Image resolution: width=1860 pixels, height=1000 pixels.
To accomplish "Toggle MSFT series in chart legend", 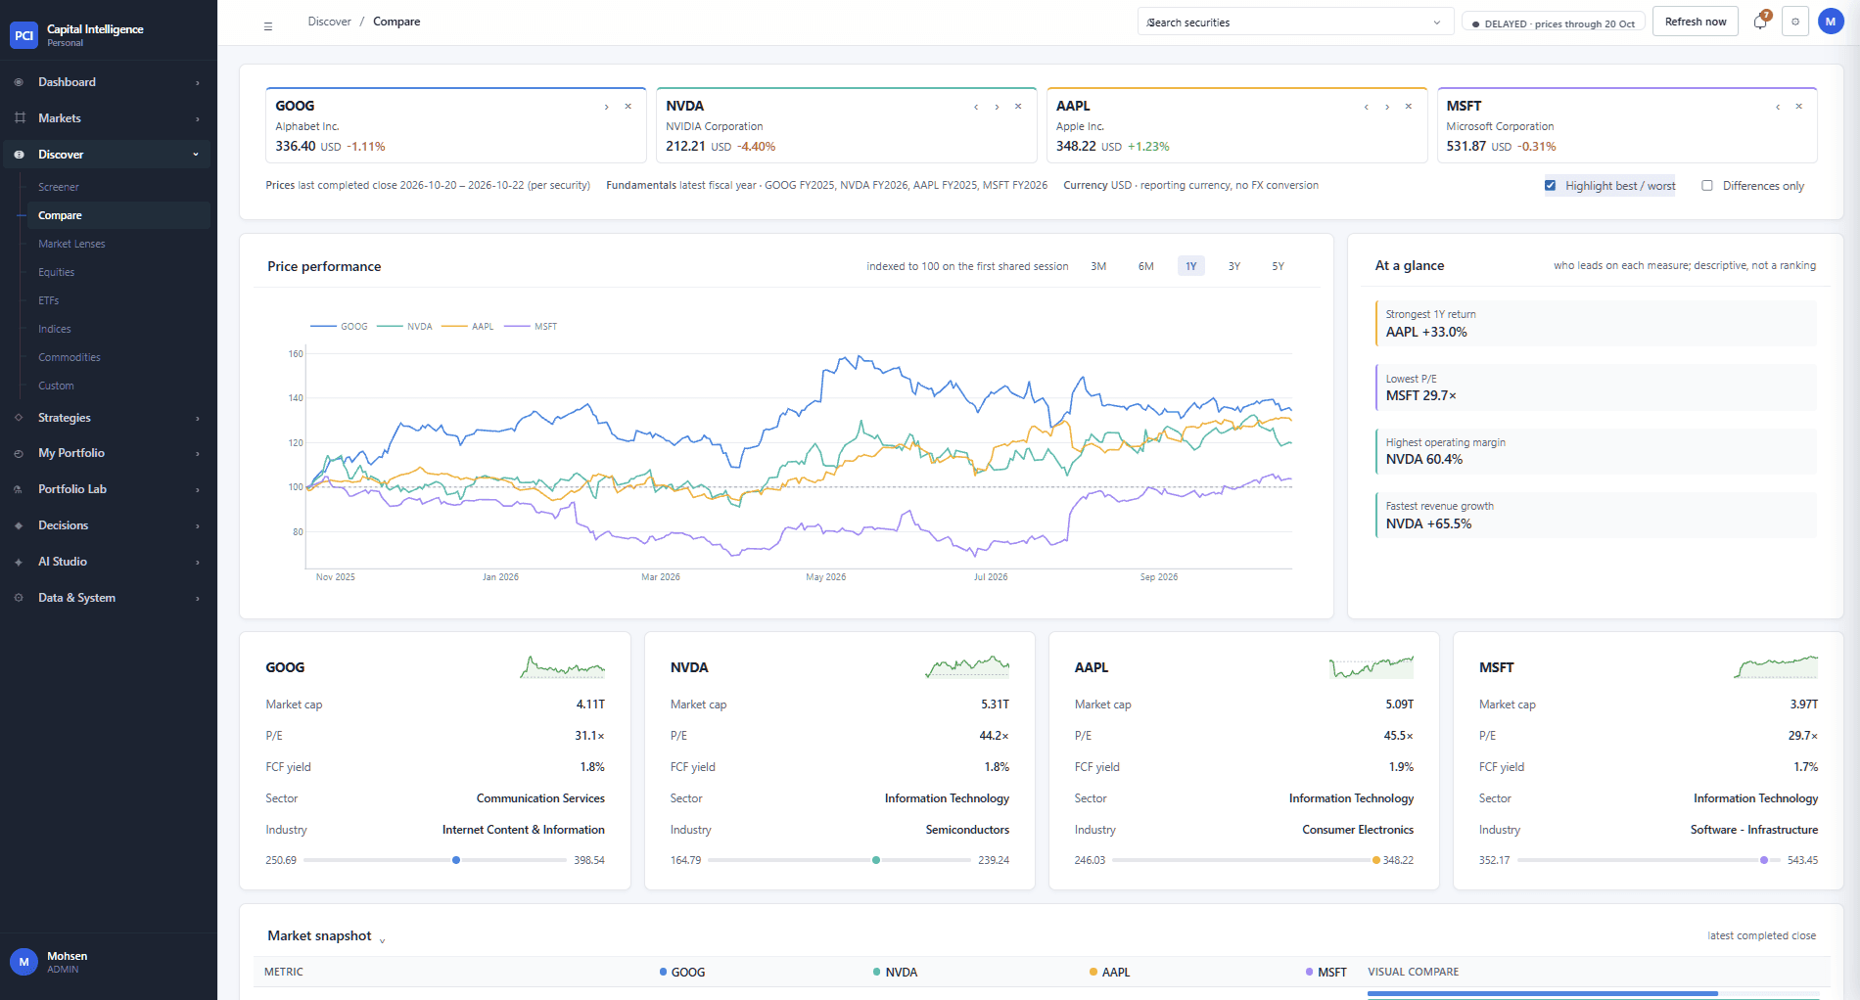I will [531, 327].
